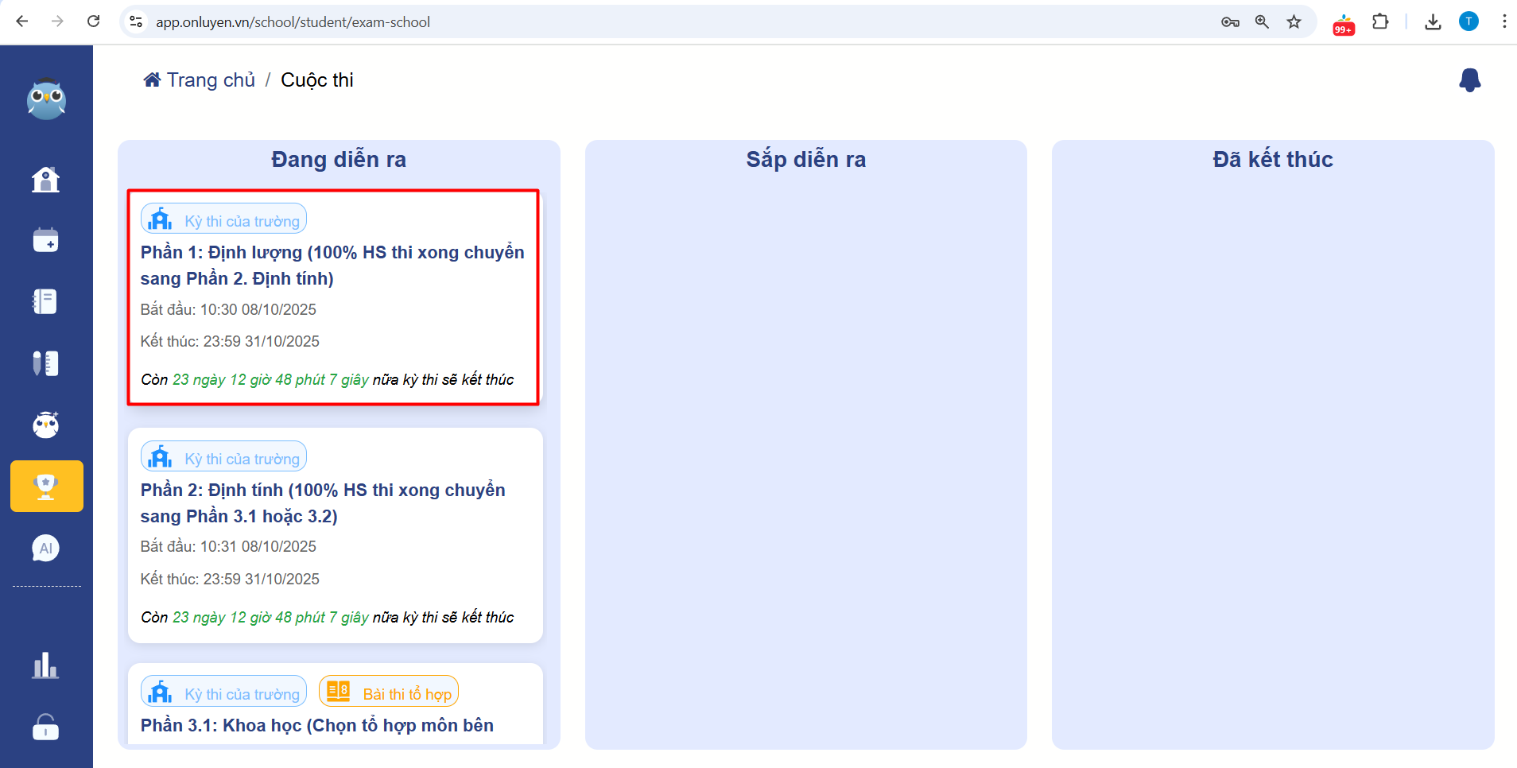The image size is (1517, 768).
Task: Open the browser extensions puzzle icon
Action: [1380, 21]
